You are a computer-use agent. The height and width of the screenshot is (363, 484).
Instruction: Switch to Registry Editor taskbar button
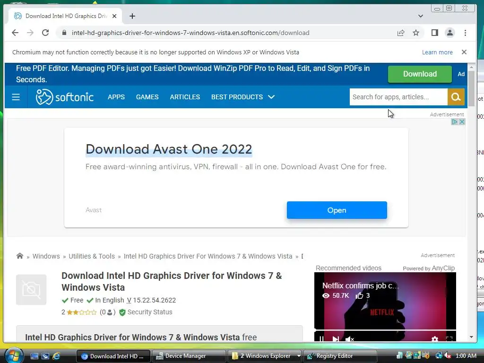click(x=339, y=356)
